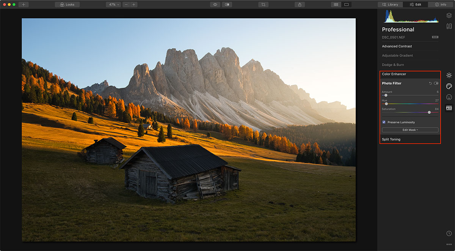Switch to the Library tab

[390, 5]
